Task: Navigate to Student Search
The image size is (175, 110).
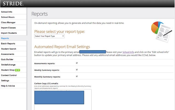Action: coord(8,49)
